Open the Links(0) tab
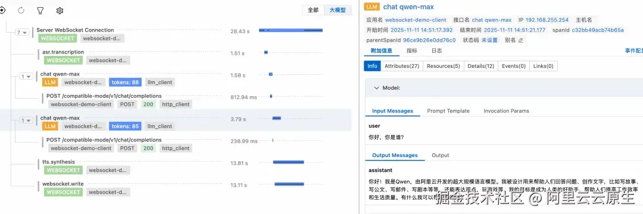Screen dimensions: 643x214 (x=544, y=66)
